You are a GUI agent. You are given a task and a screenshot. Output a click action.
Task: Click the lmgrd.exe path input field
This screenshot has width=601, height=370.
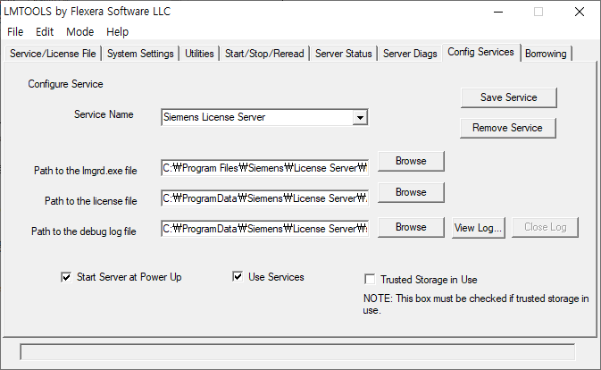(x=265, y=168)
